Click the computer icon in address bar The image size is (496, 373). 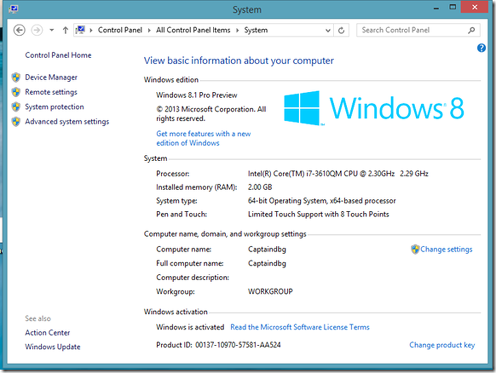point(80,30)
